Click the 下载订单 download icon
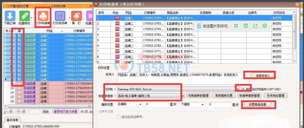 (x=10, y=16)
